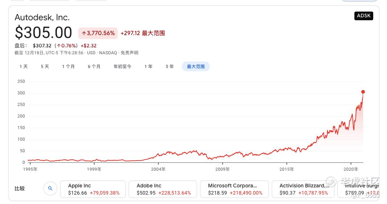Viewport: 387px width, 204px height.
Task: Click the +$2.32 after-hours change
Action: pyautogui.click(x=89, y=46)
